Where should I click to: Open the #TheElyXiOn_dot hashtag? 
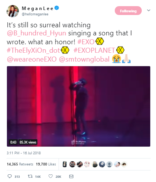(34, 50)
